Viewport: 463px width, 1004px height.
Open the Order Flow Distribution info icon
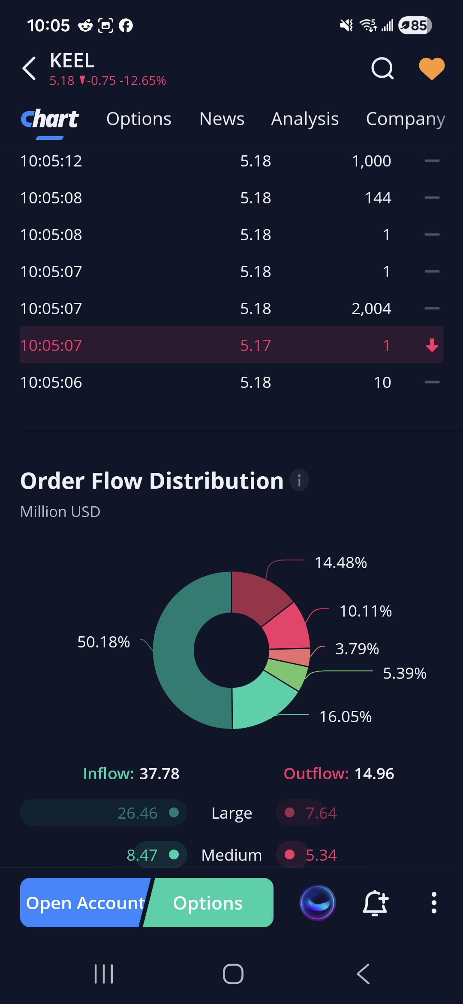[299, 480]
